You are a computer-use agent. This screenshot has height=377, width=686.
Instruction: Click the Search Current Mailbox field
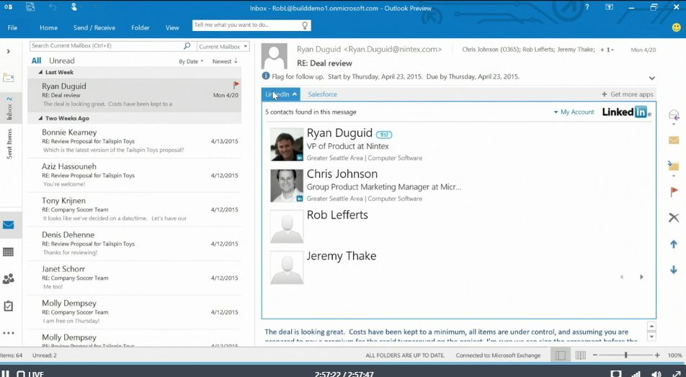[107, 46]
